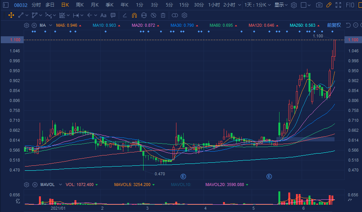362x212 pixels.
Task: Remove the MAVOL indicator with X icon
Action: 34,184
